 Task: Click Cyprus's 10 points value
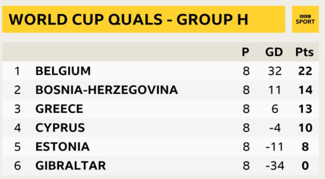click(x=305, y=128)
